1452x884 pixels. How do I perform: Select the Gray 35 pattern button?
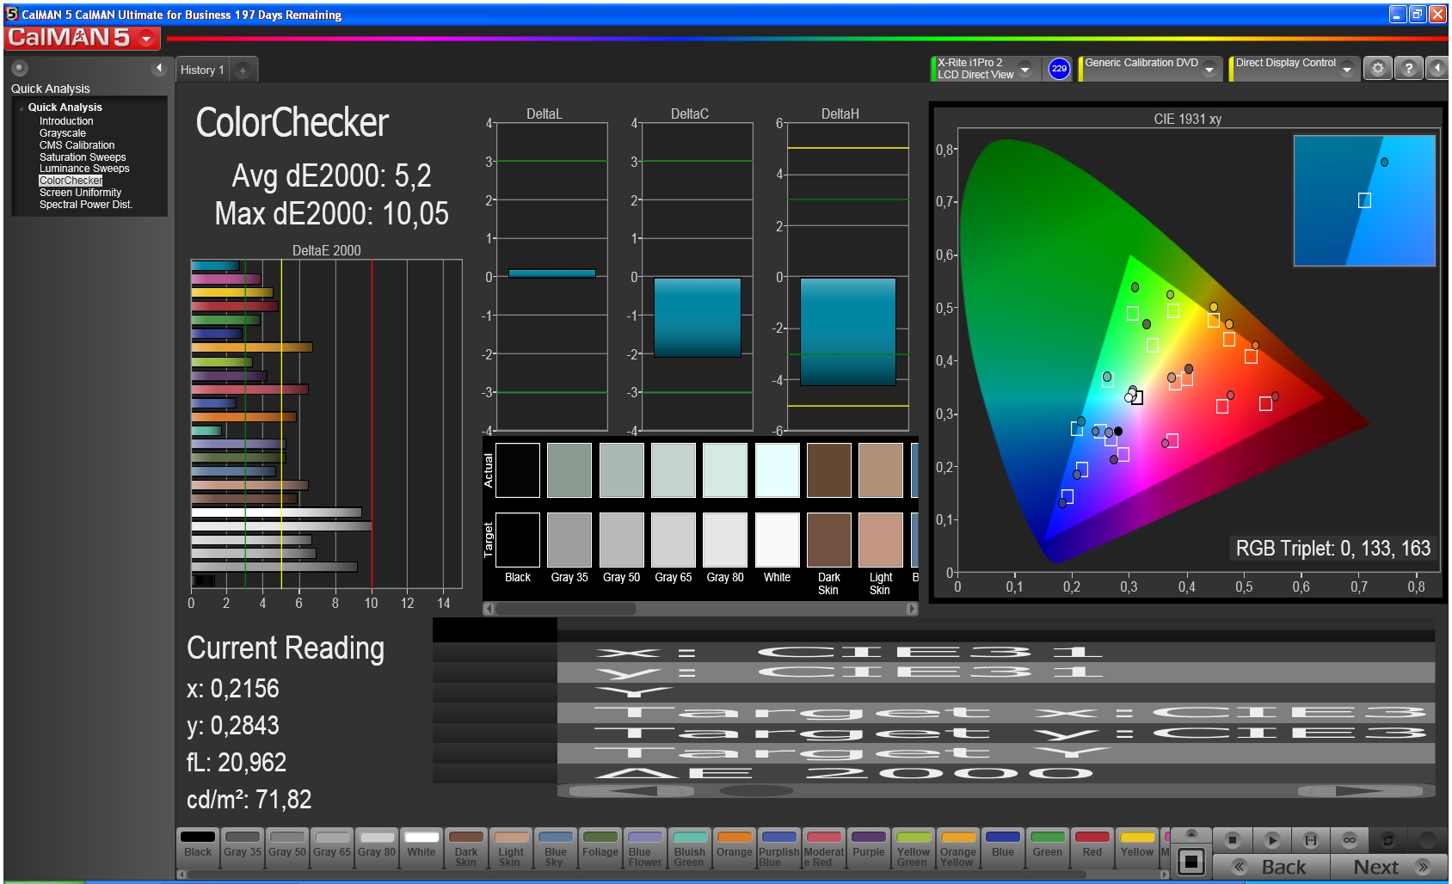243,847
